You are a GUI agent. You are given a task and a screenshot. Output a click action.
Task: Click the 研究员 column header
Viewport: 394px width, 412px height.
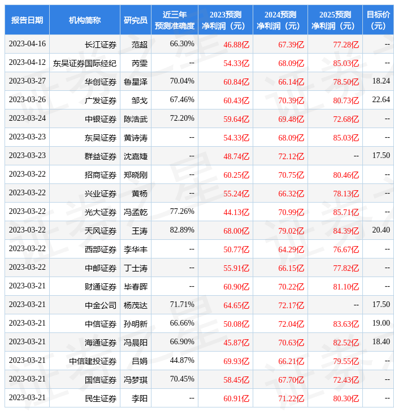pyautogui.click(x=136, y=20)
